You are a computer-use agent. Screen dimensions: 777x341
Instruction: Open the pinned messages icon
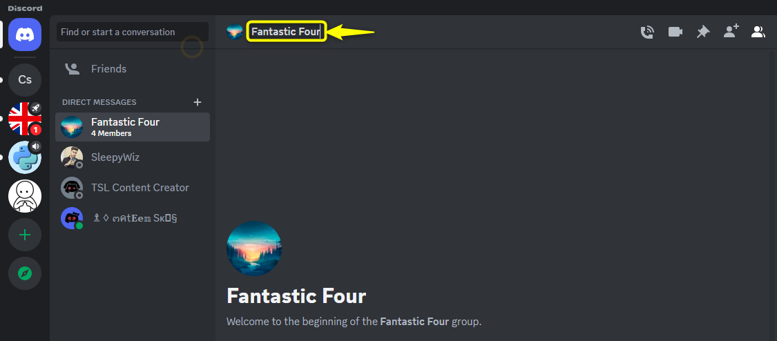[x=702, y=32]
